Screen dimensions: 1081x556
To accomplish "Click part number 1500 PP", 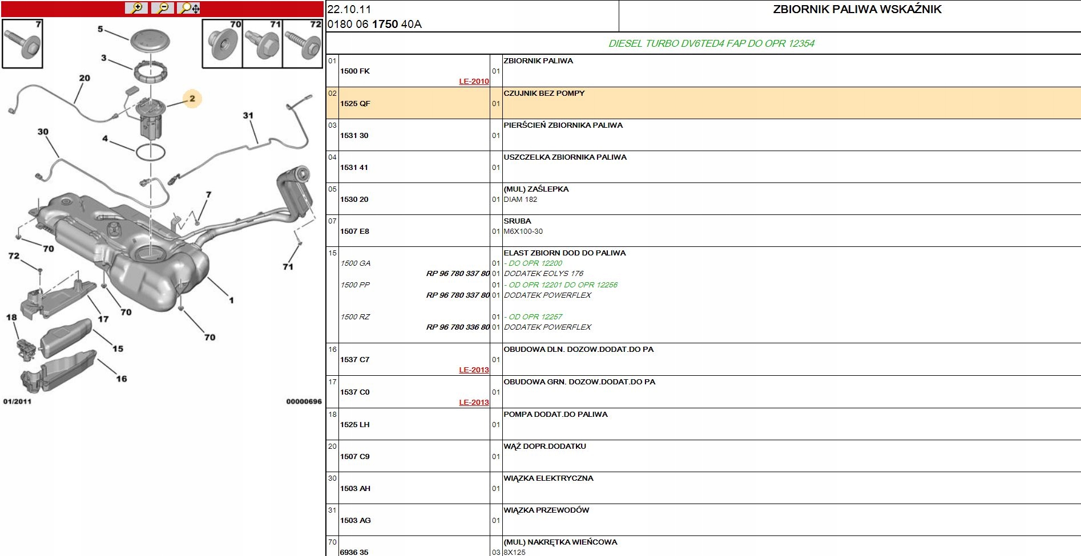I will click(x=355, y=285).
